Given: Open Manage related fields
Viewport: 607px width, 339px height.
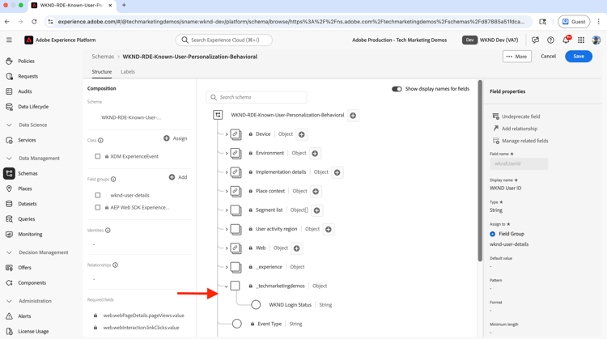Looking at the screenshot, I should (520, 141).
